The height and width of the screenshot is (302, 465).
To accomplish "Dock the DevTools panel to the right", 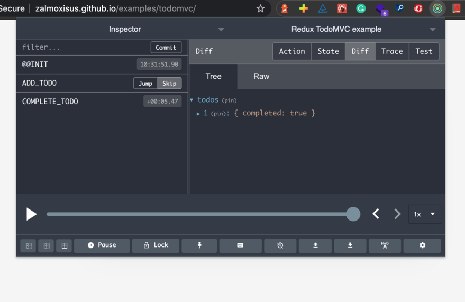I will pos(46,245).
